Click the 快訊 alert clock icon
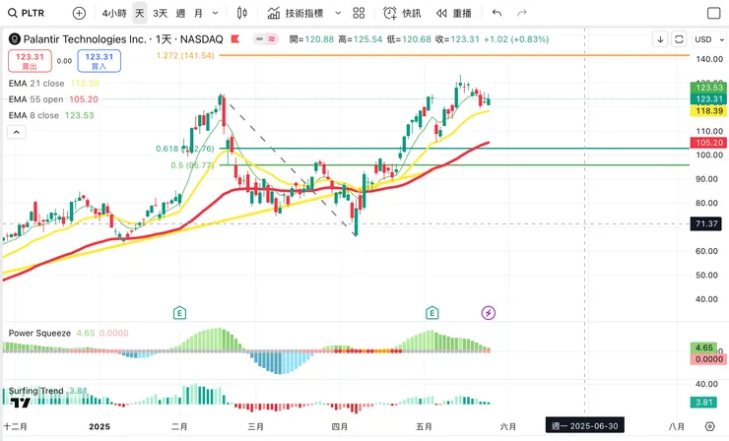This screenshot has height=441, width=729. (402, 13)
